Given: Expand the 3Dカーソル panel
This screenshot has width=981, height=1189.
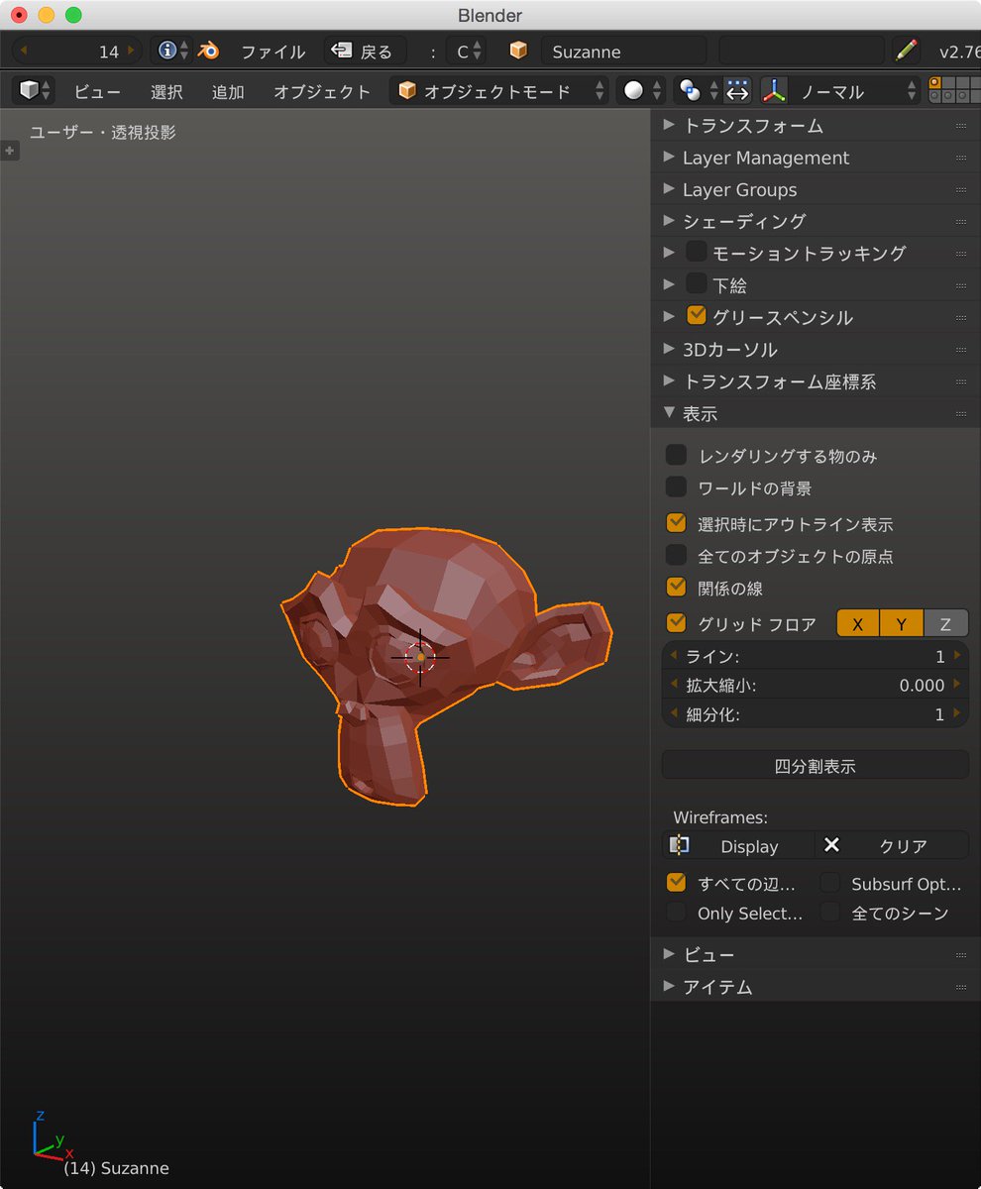Looking at the screenshot, I should [x=669, y=349].
